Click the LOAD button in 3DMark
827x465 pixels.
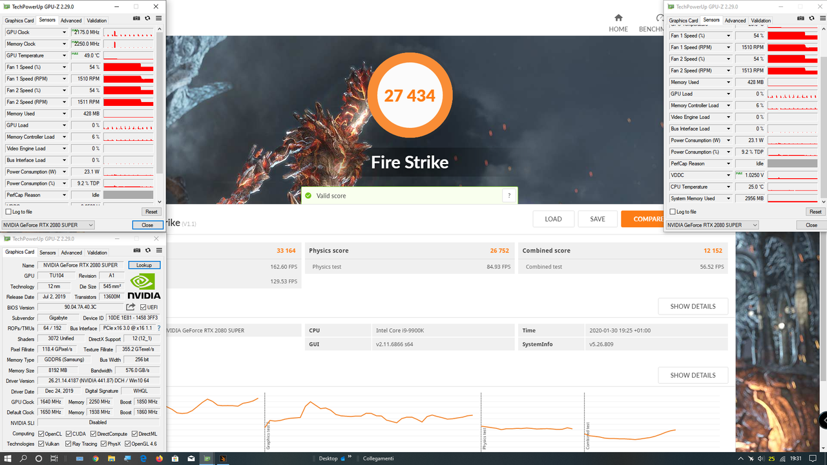(553, 219)
